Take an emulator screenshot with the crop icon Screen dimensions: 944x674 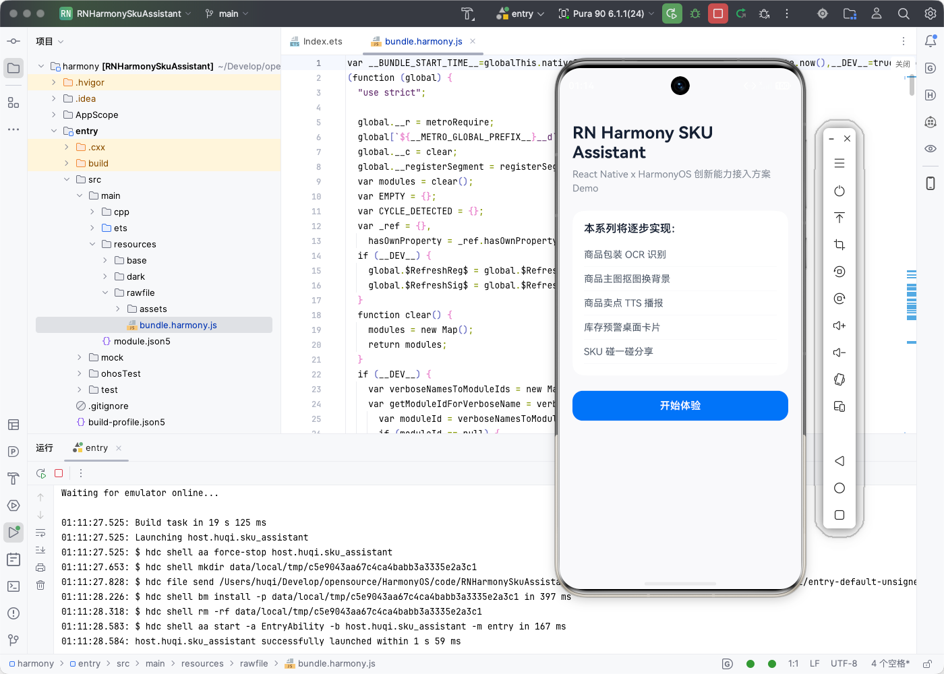(839, 245)
